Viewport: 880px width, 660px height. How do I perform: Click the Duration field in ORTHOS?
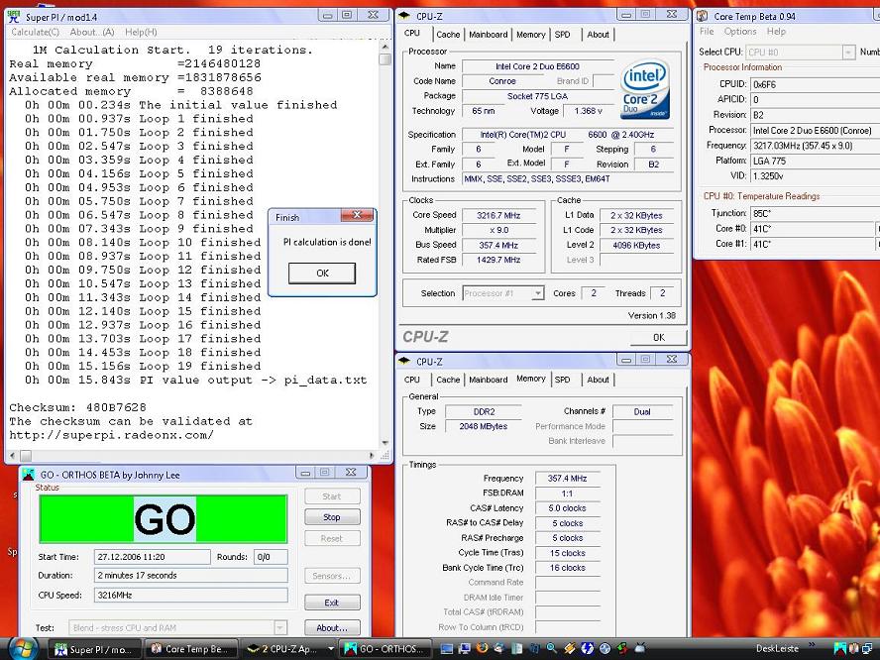click(191, 575)
